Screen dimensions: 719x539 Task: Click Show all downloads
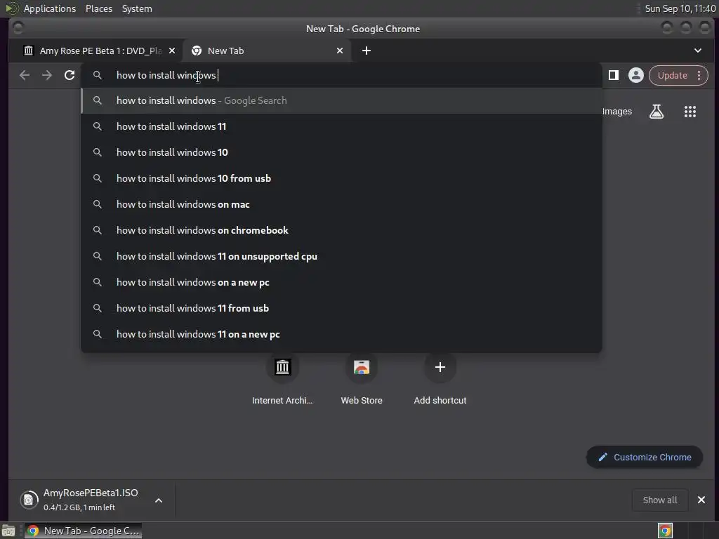point(659,500)
